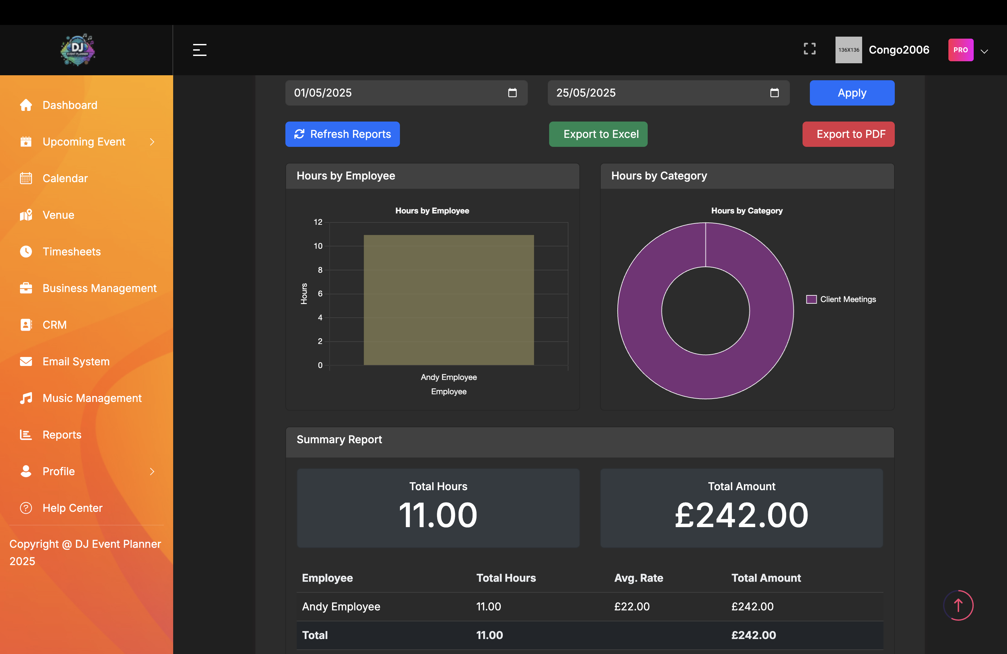This screenshot has height=654, width=1007.
Task: Click Export to Excel button
Action: [x=598, y=134]
